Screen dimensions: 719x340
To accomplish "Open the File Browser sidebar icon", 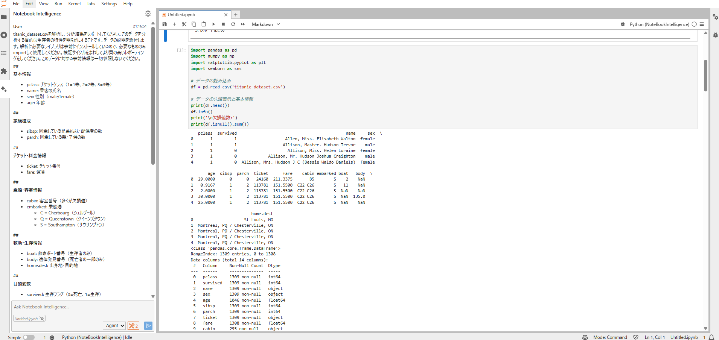I will [4, 17].
